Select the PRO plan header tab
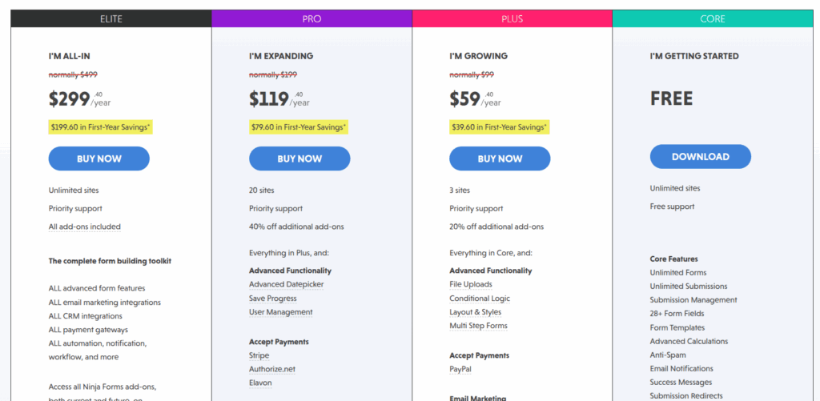The image size is (820, 401). (312, 18)
